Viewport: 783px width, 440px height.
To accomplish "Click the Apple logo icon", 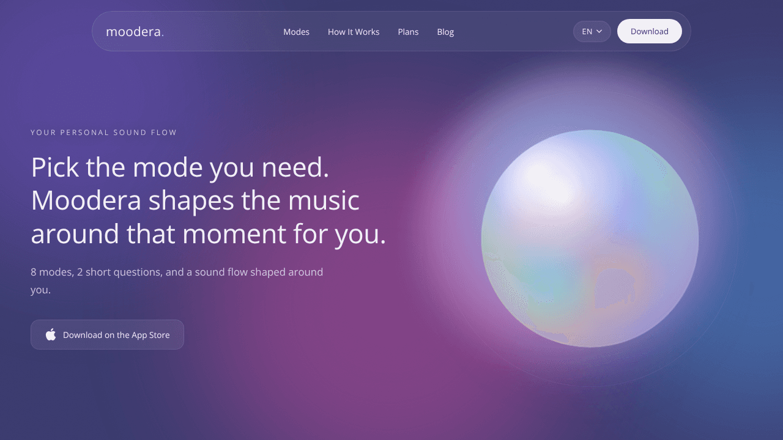I will tap(51, 334).
